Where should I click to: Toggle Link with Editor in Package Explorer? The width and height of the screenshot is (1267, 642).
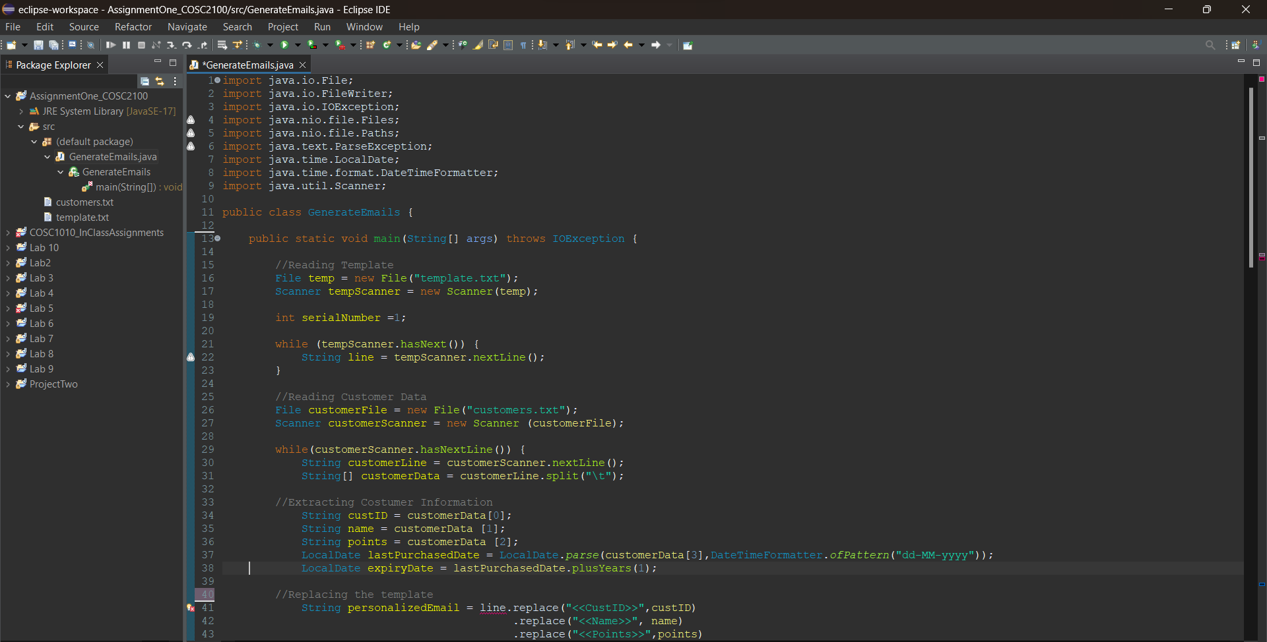[x=160, y=81]
